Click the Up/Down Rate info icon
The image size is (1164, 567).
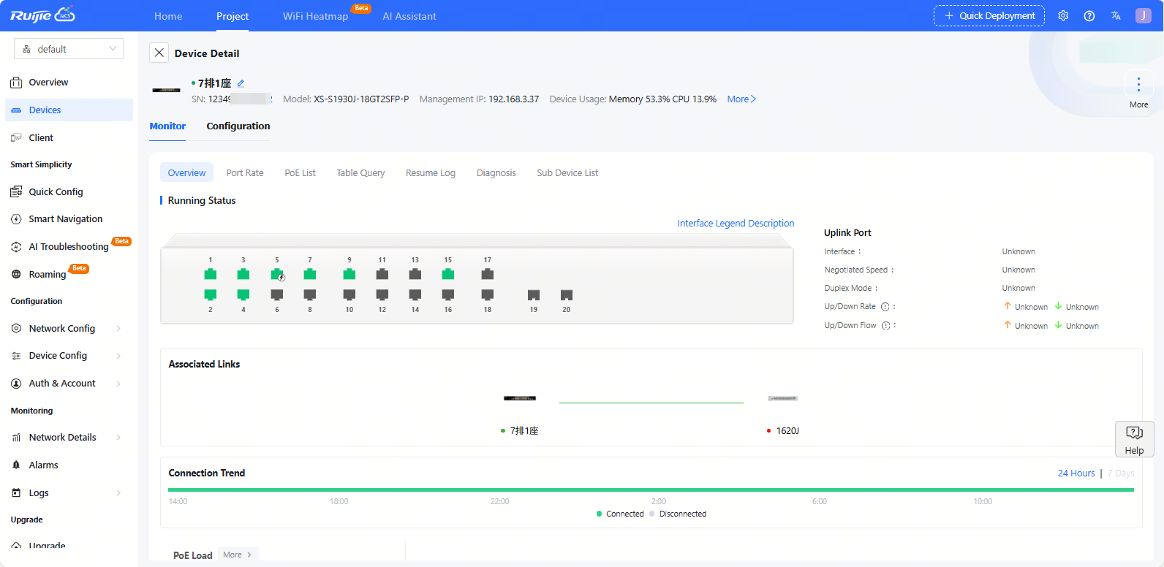click(885, 307)
